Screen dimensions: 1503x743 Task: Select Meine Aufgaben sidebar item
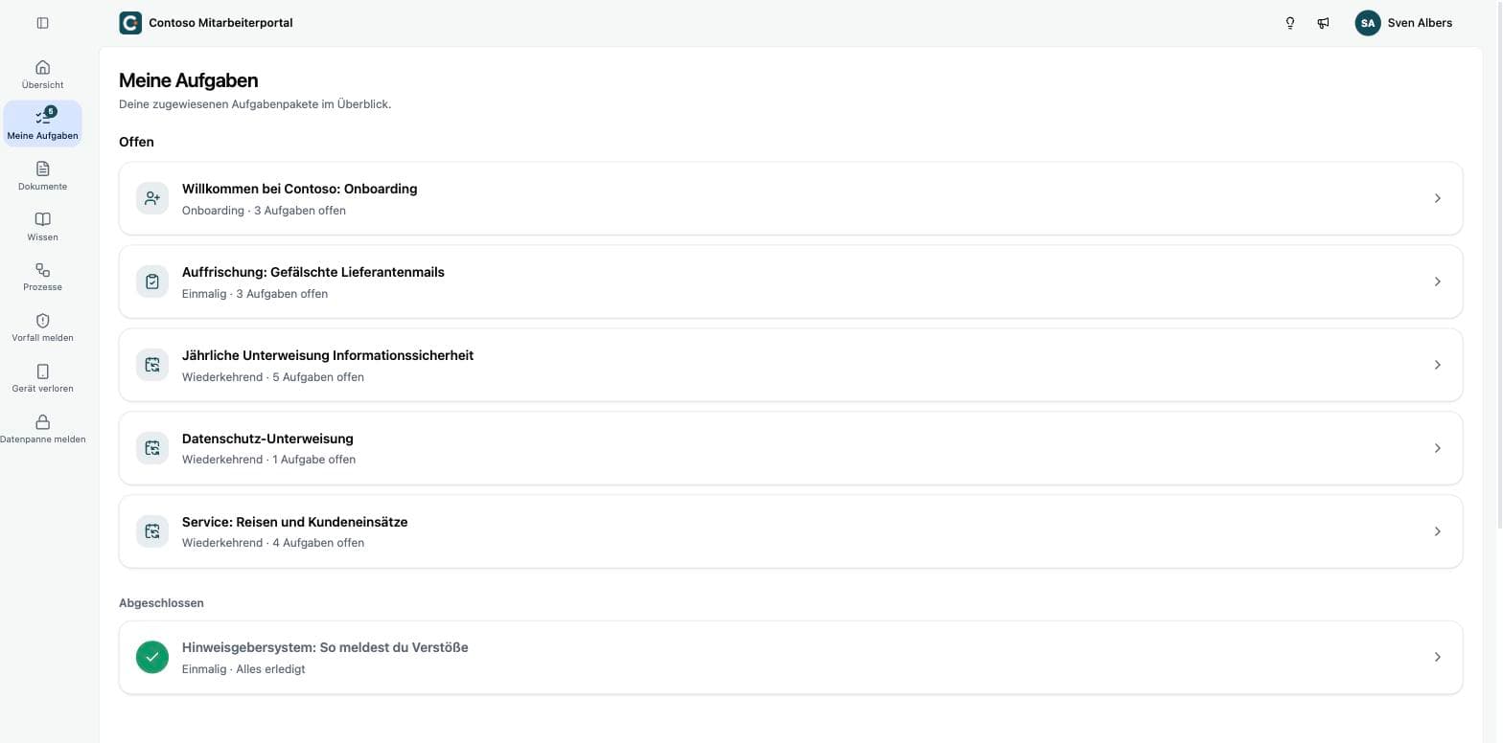coord(42,124)
